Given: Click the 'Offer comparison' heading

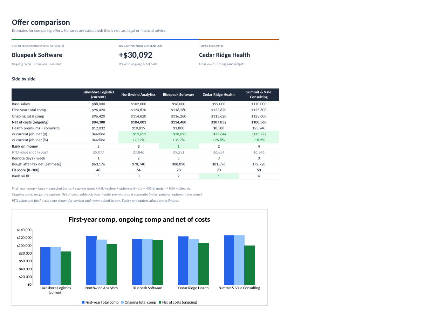Looking at the screenshot, I should [41, 22].
